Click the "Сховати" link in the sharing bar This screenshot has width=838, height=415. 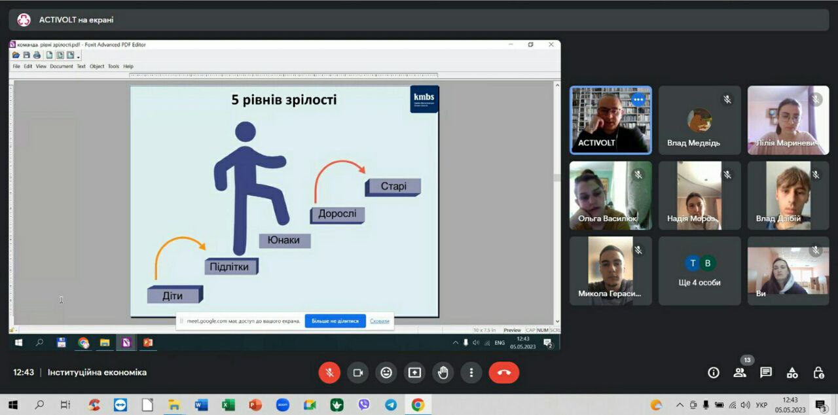point(379,321)
